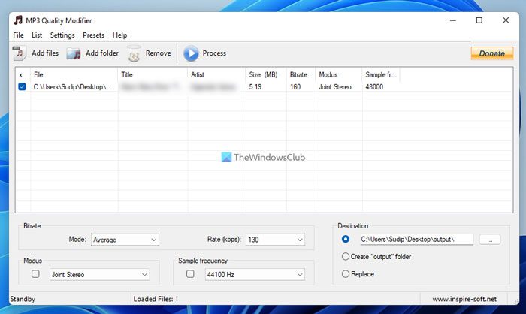This screenshot has width=526, height=314.
Task: Click the Process label
Action: 214,53
